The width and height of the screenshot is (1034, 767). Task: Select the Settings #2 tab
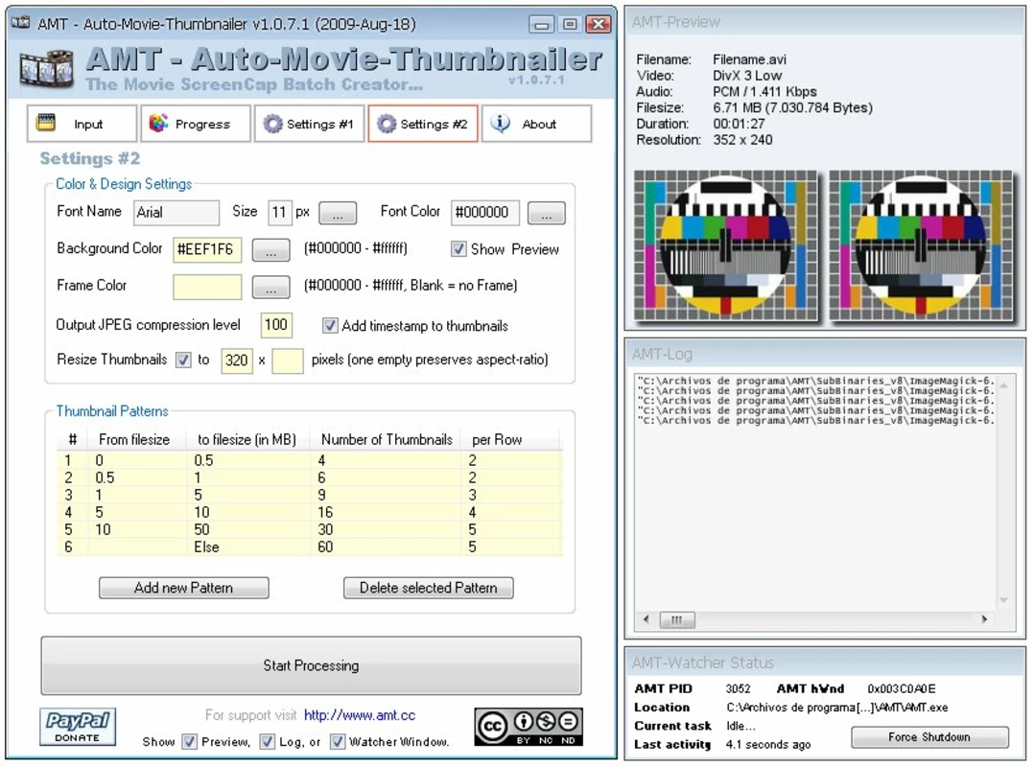pyautogui.click(x=423, y=124)
